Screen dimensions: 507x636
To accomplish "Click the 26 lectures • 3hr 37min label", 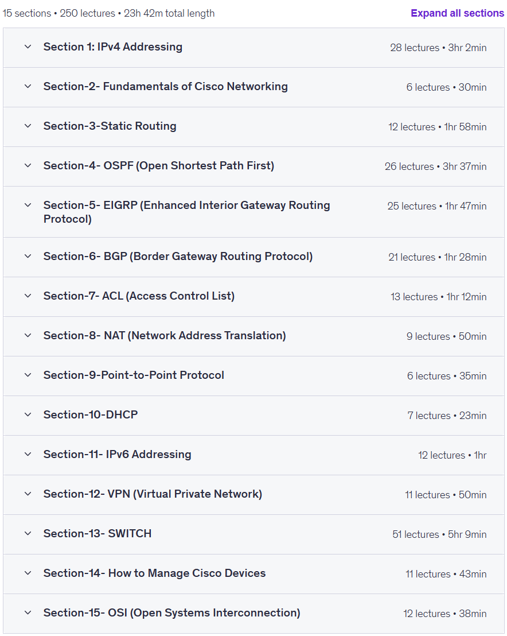I will point(436,166).
